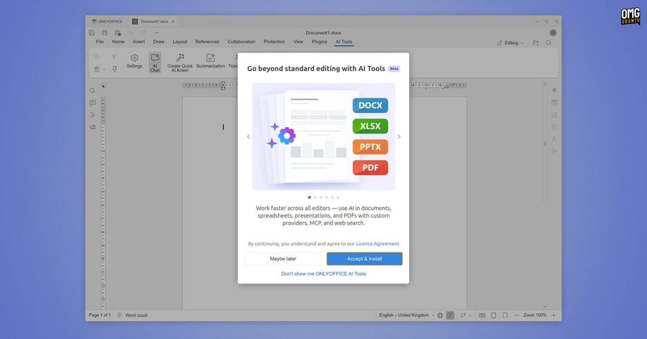
Task: Click the Copy icon in ribbon
Action: point(97,57)
